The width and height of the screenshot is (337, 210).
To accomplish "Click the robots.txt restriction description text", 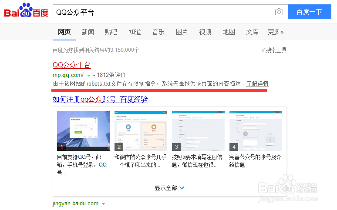I will point(147,83).
